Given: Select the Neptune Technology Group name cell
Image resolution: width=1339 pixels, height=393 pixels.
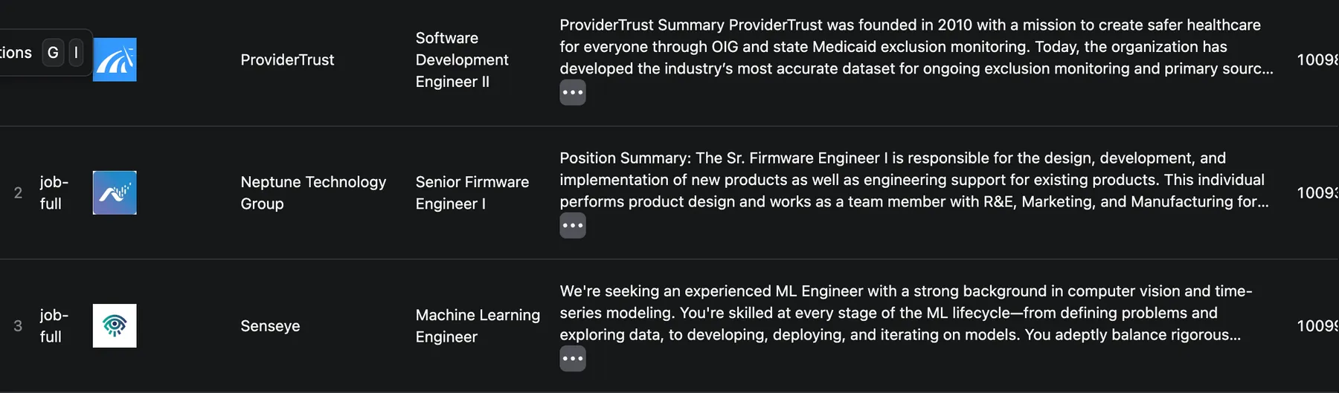Looking at the screenshot, I should (313, 192).
